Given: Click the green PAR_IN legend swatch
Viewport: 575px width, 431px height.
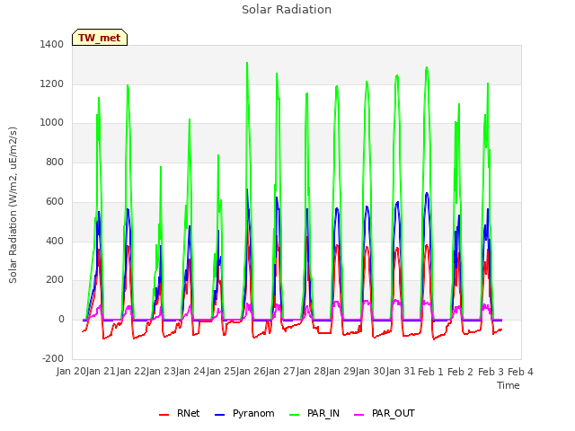Looking at the screenshot, I should click(295, 415).
